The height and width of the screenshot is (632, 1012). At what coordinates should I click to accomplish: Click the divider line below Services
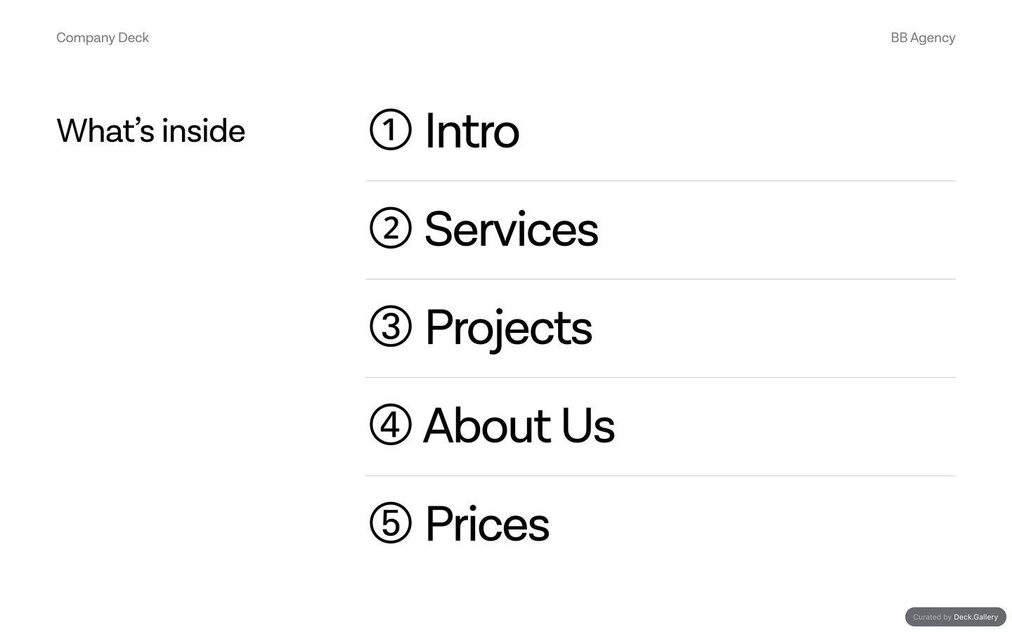661,279
